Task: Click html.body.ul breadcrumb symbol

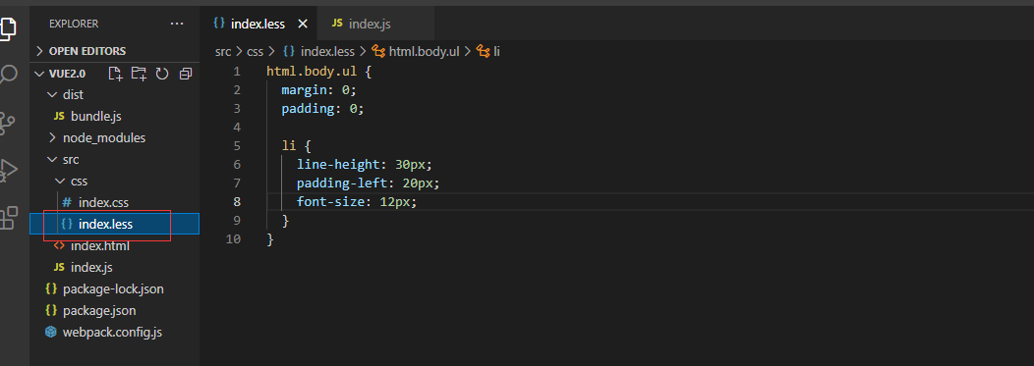Action: point(424,51)
